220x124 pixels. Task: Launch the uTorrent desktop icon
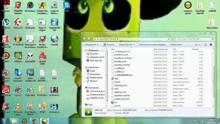[6, 23]
